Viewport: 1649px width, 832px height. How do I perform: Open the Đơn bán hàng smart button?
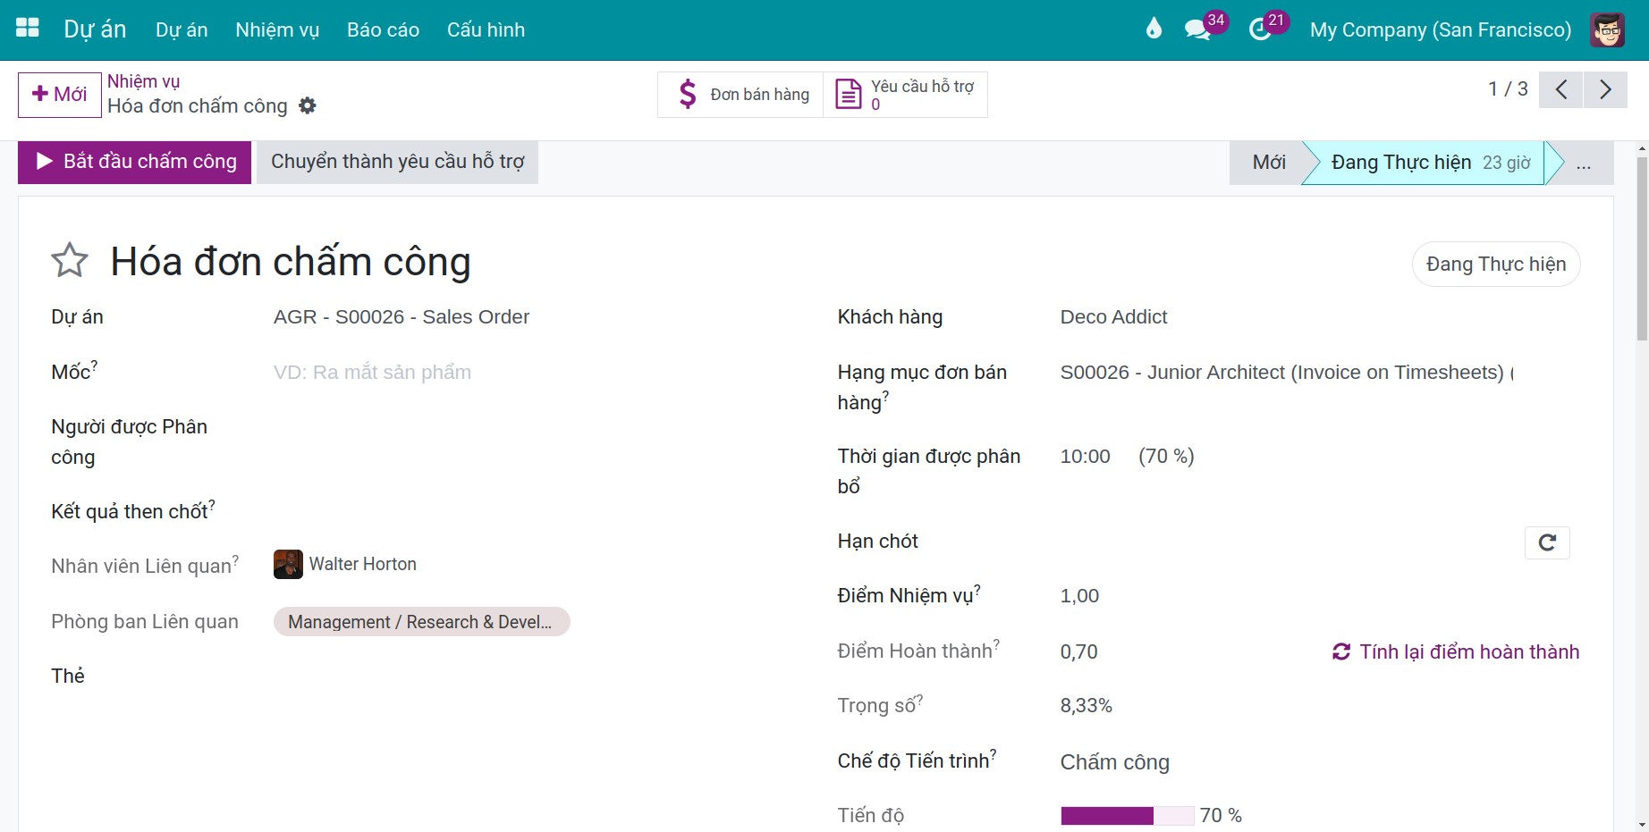[740, 95]
